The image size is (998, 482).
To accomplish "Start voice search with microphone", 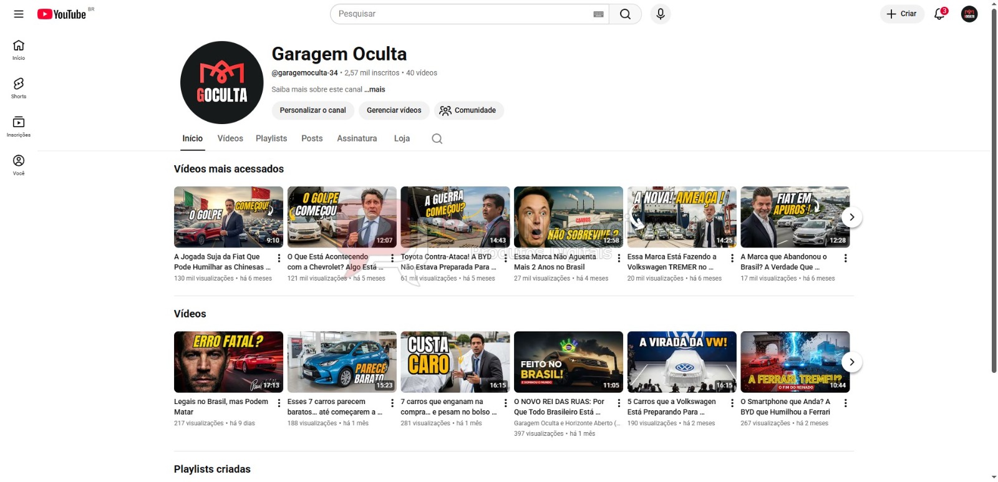I will click(660, 14).
